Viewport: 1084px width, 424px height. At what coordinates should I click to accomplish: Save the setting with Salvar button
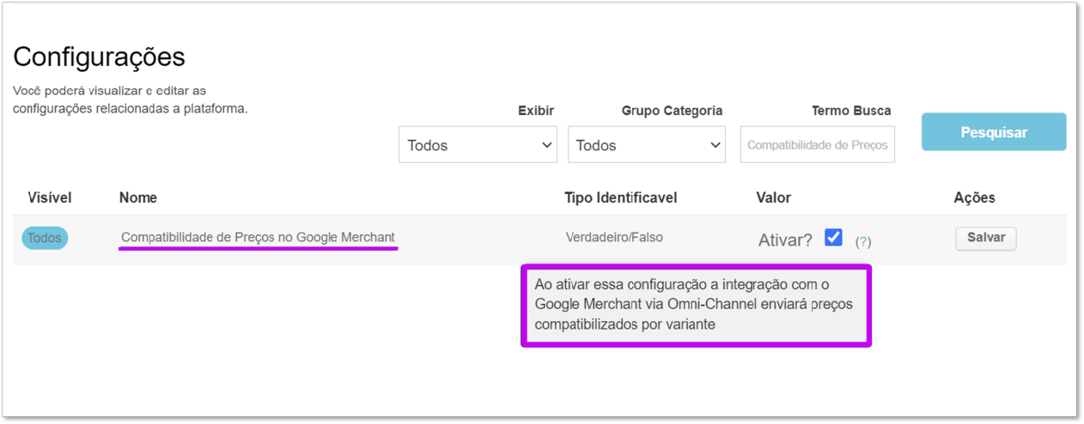[986, 238]
